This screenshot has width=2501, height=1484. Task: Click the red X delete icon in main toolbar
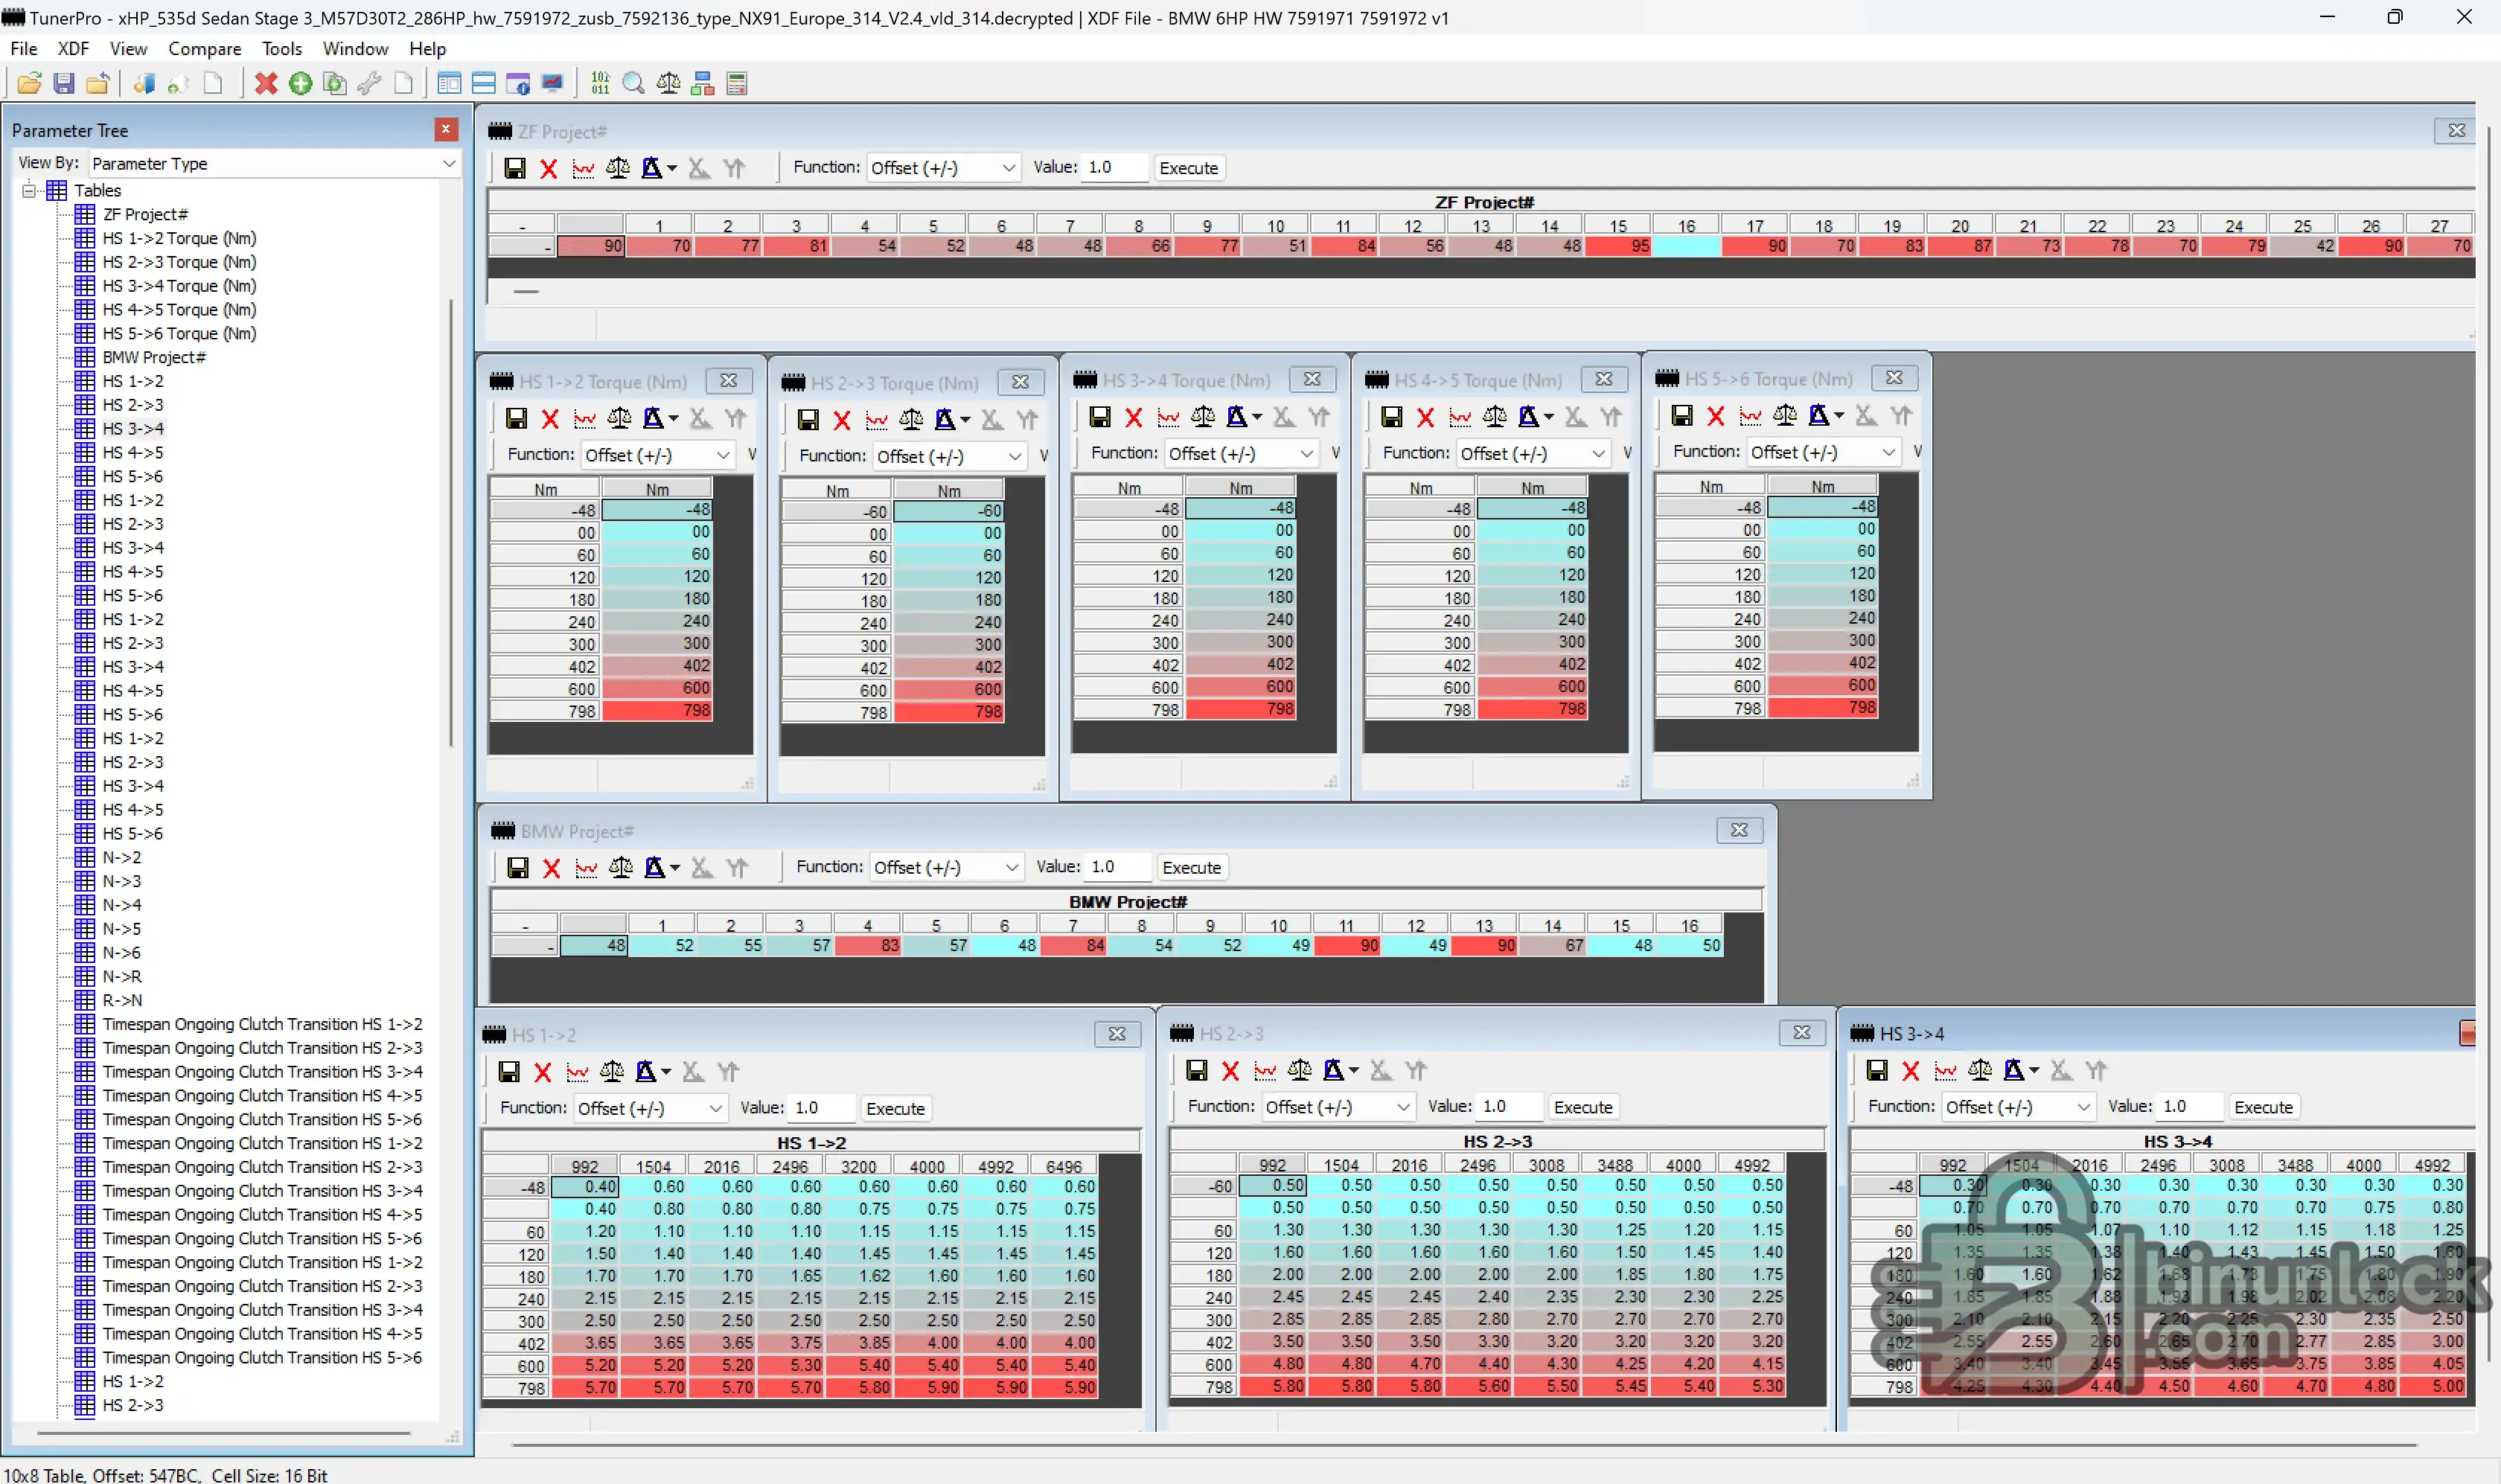pos(266,84)
